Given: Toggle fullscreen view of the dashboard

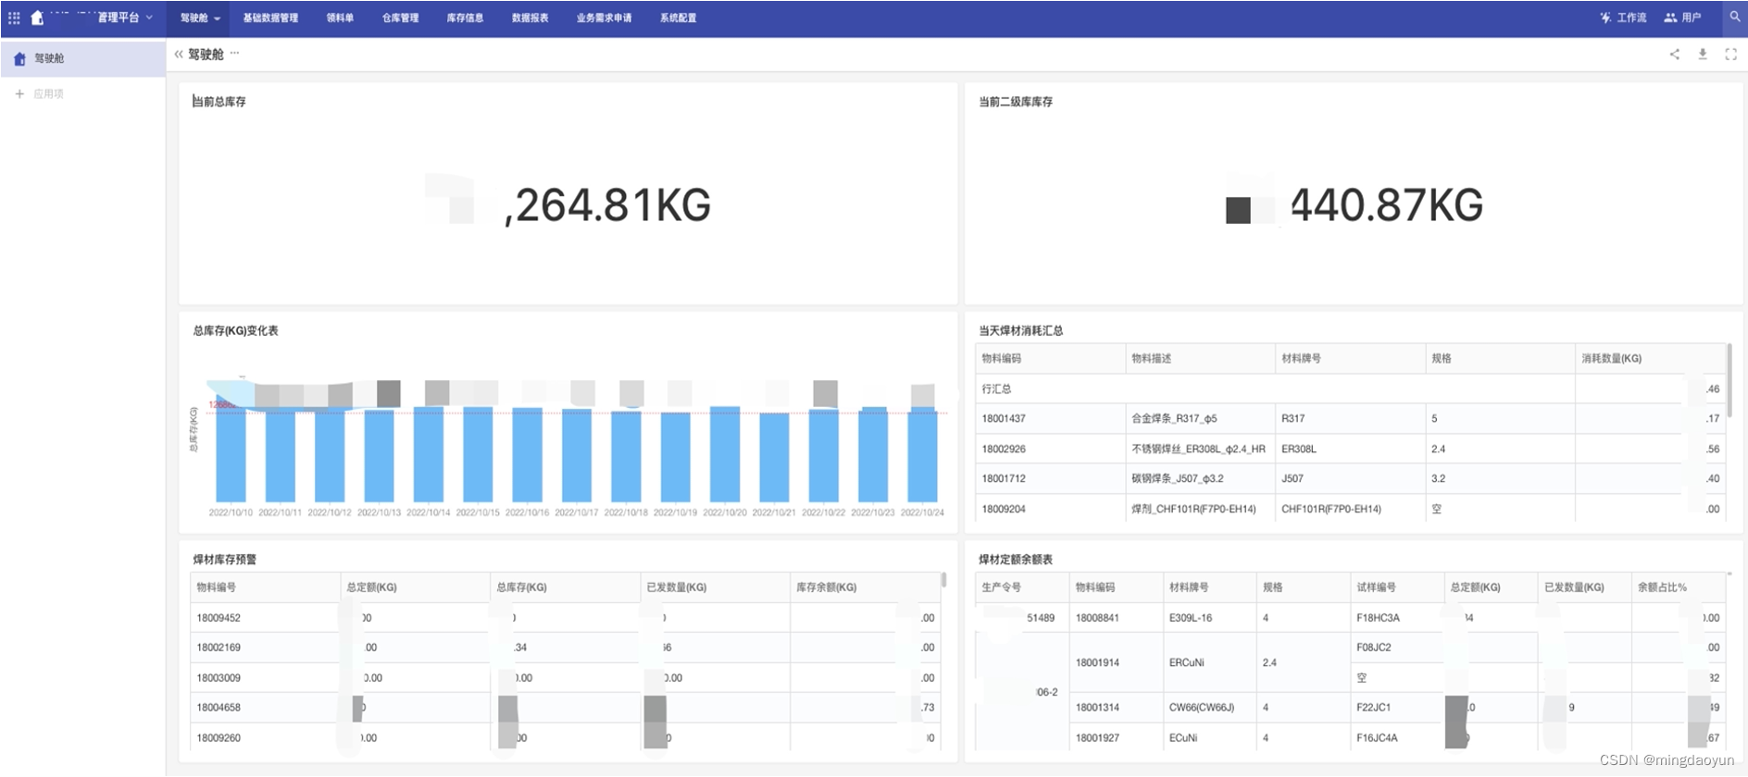Looking at the screenshot, I should click(1730, 55).
